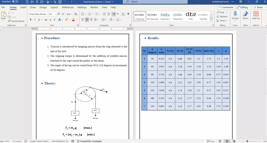Image resolution: width=267 pixels, height=143 pixels.
Task: Open the Multilevel List menu
Action: (x=97, y=14)
